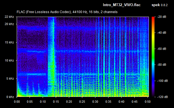Click the 10 kHz frequency axis label
174x108 pixels.
pos(9,61)
